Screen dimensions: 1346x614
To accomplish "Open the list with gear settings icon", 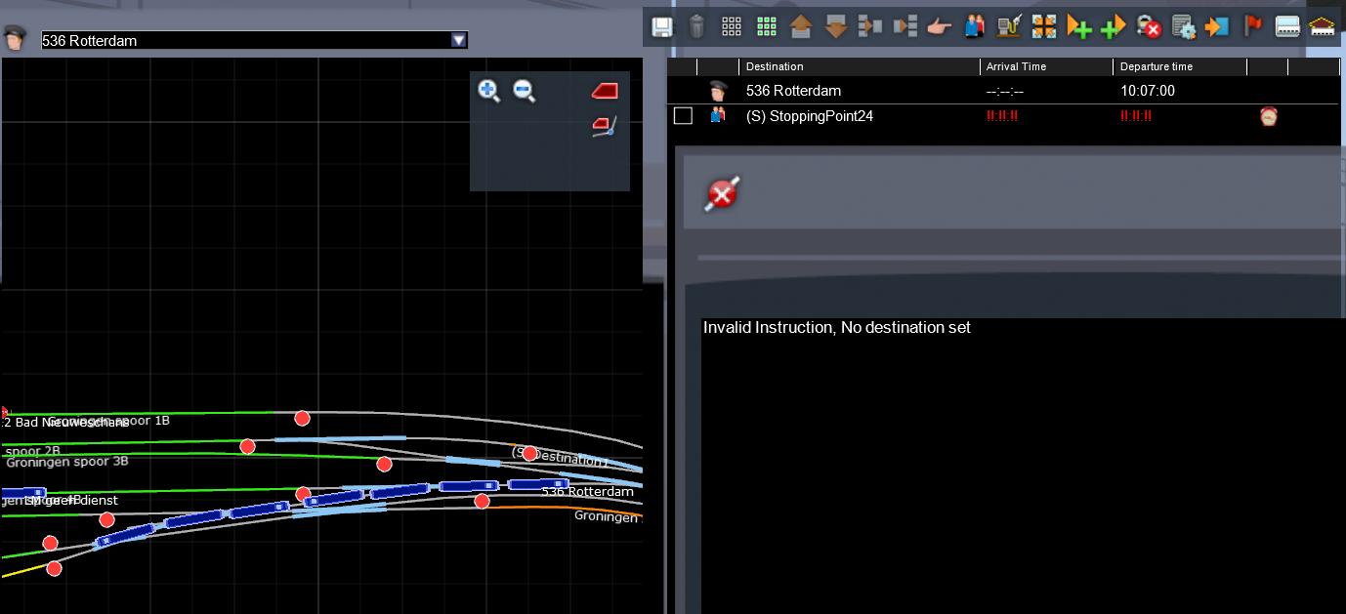I will [x=1183, y=26].
